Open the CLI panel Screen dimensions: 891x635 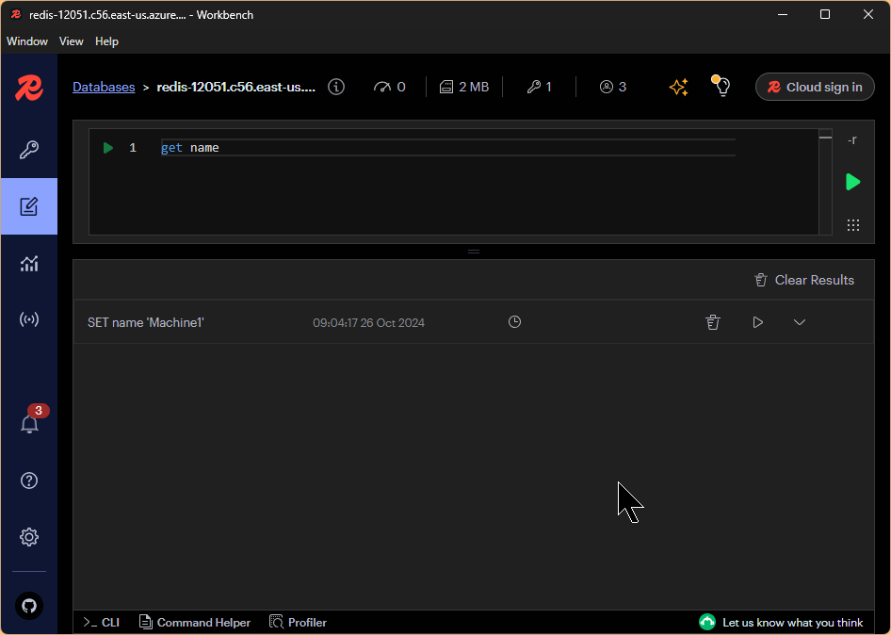point(101,623)
